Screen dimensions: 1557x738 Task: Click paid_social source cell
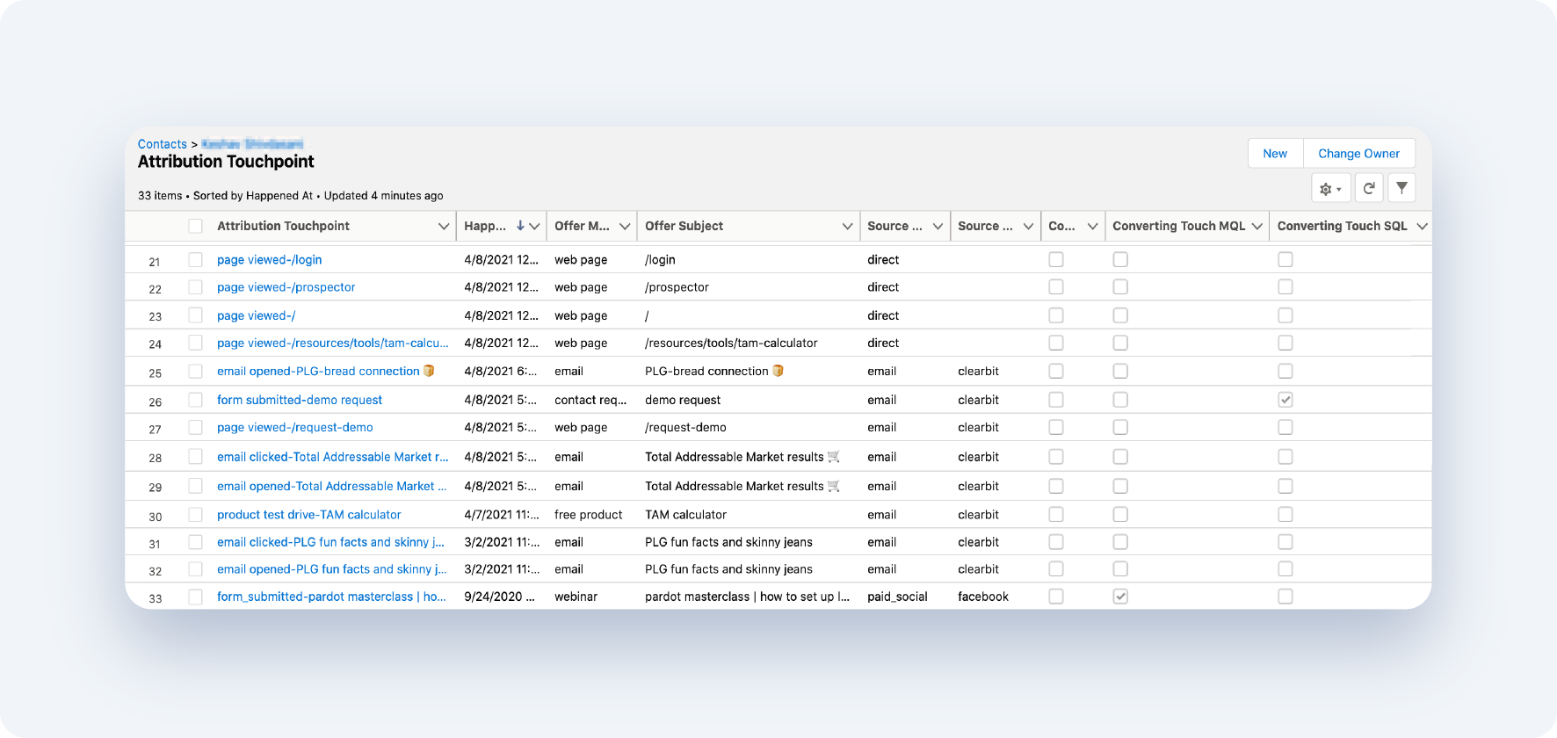click(897, 597)
